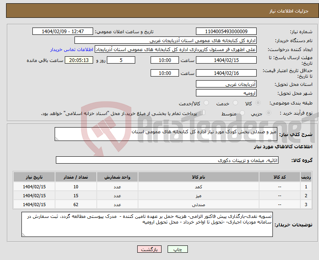The height and width of the screenshot is (260, 319).
Task: Click the کد کالا column header
Action: point(280,177)
